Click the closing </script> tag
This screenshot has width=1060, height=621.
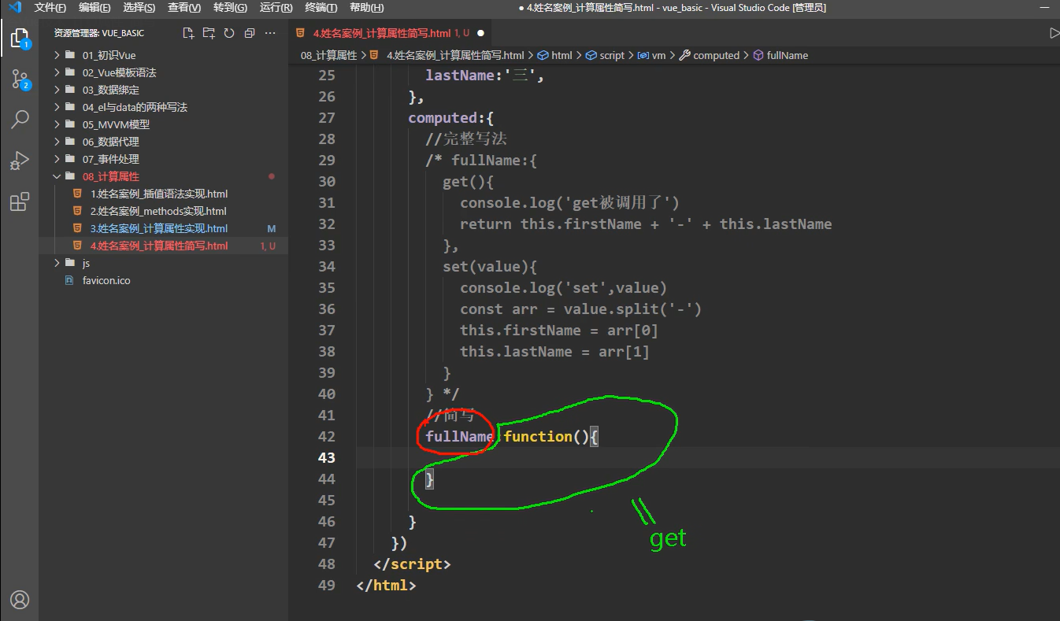[x=412, y=564]
